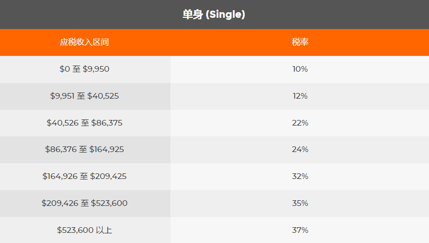Screen dimensions: 429x243
Task: Click the $40,525 upper limit amount
Action: (103, 96)
